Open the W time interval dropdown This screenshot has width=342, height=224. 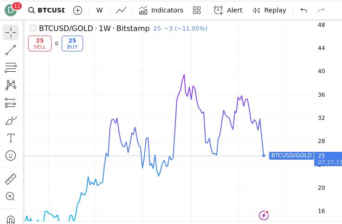[99, 10]
